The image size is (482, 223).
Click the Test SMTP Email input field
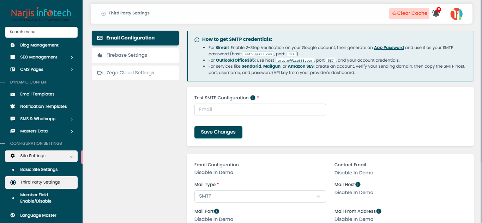point(260,110)
